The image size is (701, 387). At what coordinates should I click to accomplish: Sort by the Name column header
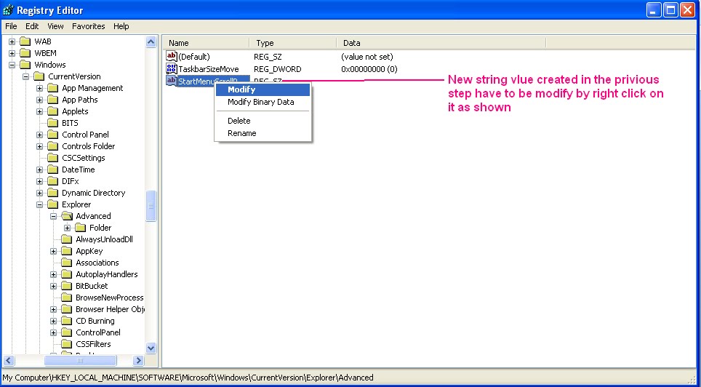coord(206,43)
